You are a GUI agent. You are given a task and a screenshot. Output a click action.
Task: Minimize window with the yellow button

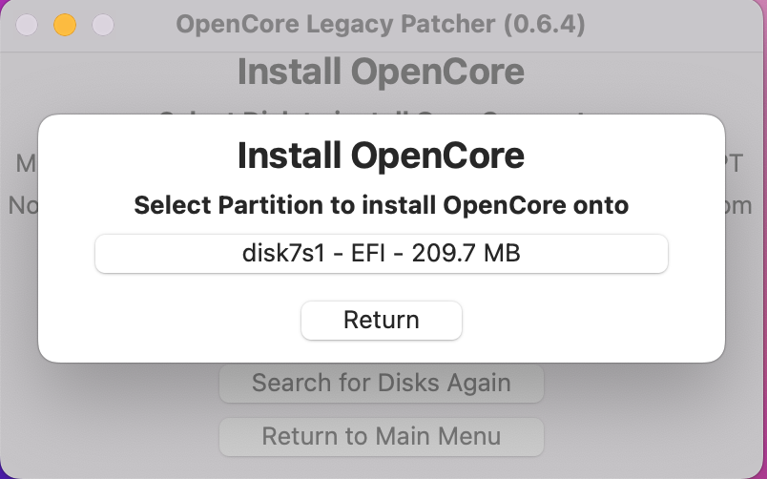point(64,25)
